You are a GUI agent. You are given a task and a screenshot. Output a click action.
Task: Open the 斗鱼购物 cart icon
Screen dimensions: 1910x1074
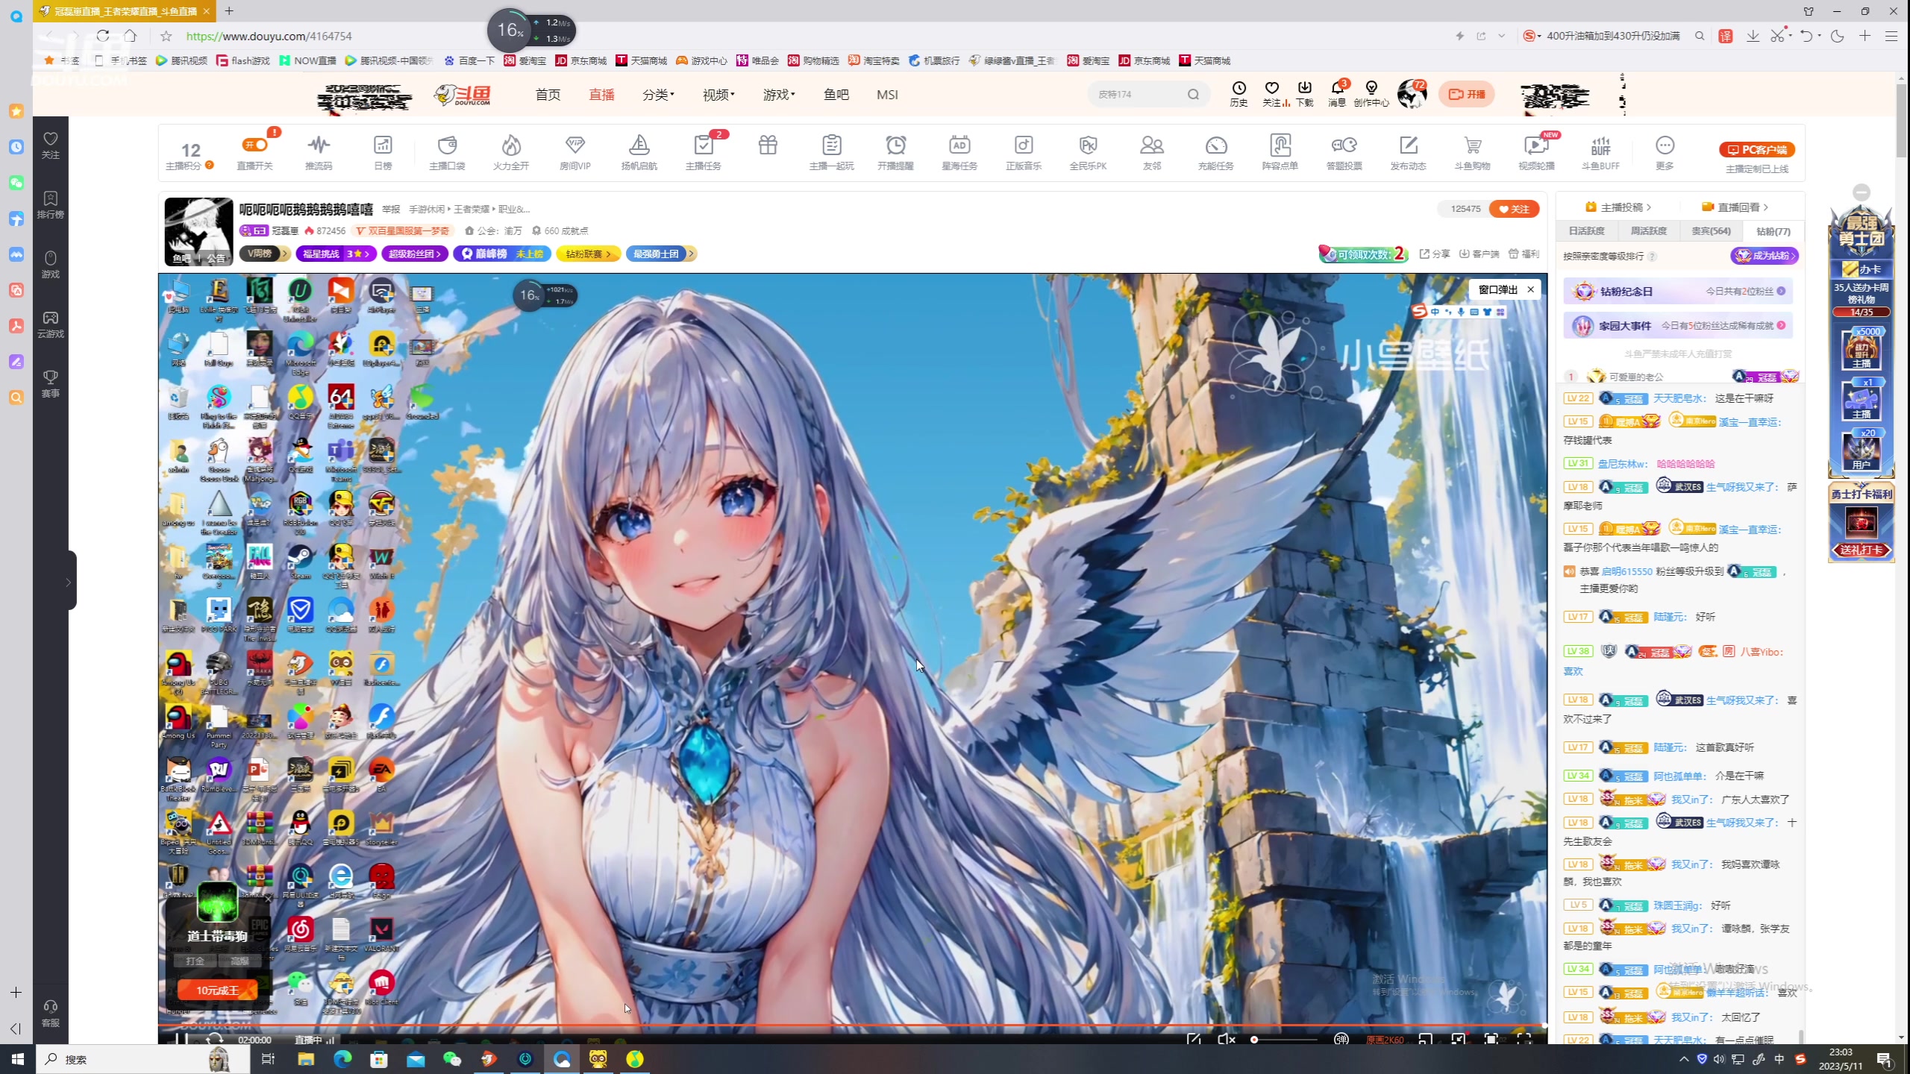point(1472,145)
